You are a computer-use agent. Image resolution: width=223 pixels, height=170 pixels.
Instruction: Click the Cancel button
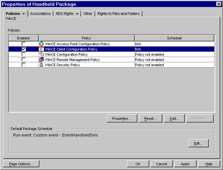162,164
